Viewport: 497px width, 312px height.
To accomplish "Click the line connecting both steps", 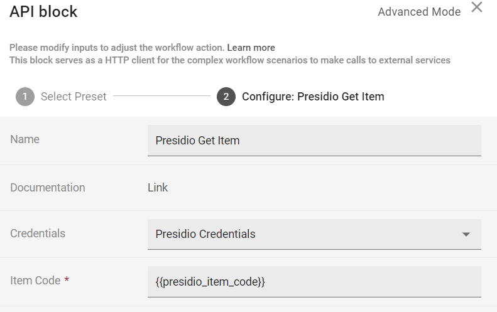I will click(161, 97).
